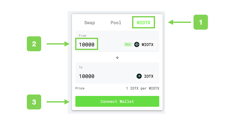Viewport: 229px width, 129px height.
Task: Click the MAX amount button
Action: 128,44
